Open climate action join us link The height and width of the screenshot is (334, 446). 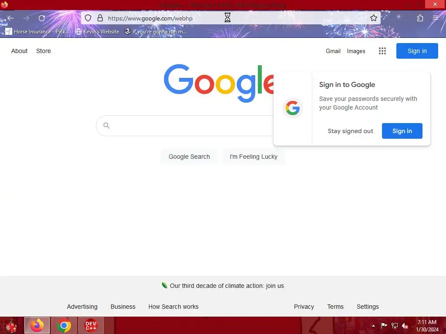pyautogui.click(x=226, y=286)
